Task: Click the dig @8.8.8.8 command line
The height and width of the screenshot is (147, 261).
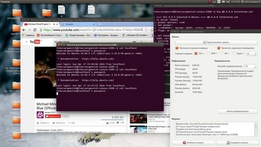Action: pyautogui.click(x=203, y=12)
